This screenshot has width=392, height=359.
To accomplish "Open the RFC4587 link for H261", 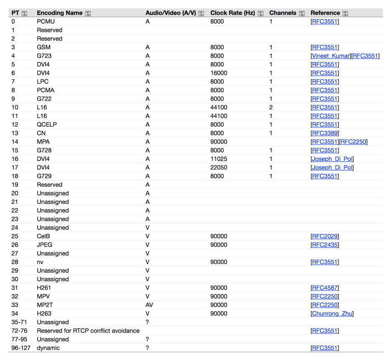I will click(x=325, y=288).
